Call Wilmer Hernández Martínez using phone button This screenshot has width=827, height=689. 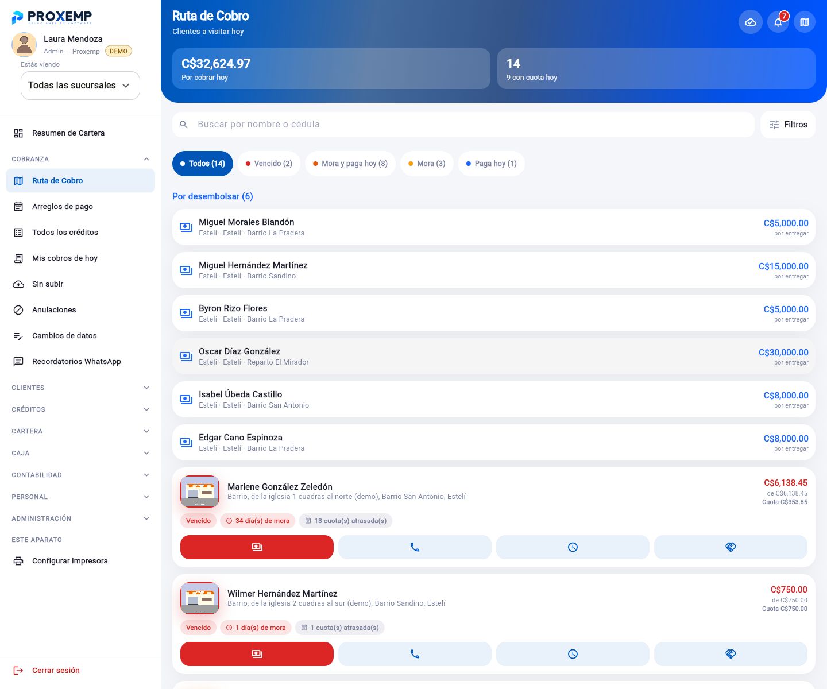tap(415, 654)
